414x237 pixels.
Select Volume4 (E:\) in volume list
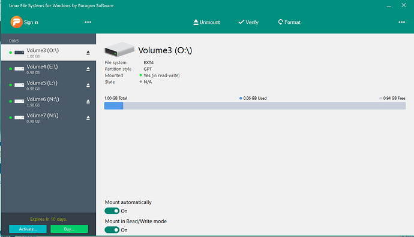click(49, 69)
